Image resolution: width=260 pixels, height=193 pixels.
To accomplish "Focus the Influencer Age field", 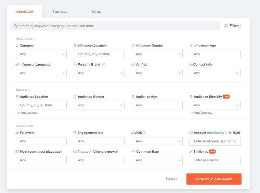I will pos(215,54).
